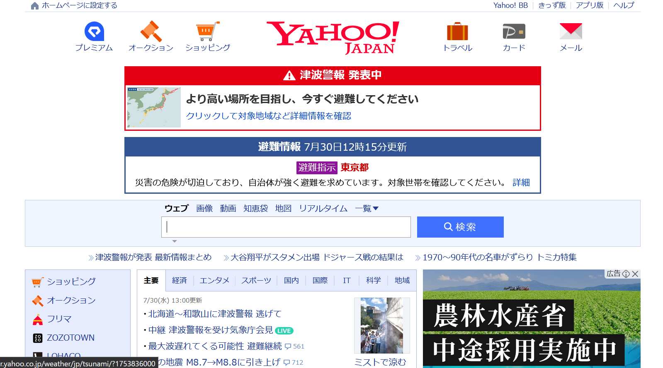Focus the web search input field

(x=286, y=227)
